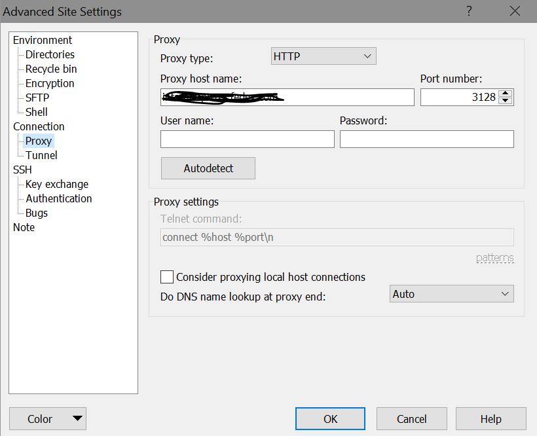Image resolution: width=537 pixels, height=436 pixels.
Task: Open the Directories settings page
Action: (49, 54)
